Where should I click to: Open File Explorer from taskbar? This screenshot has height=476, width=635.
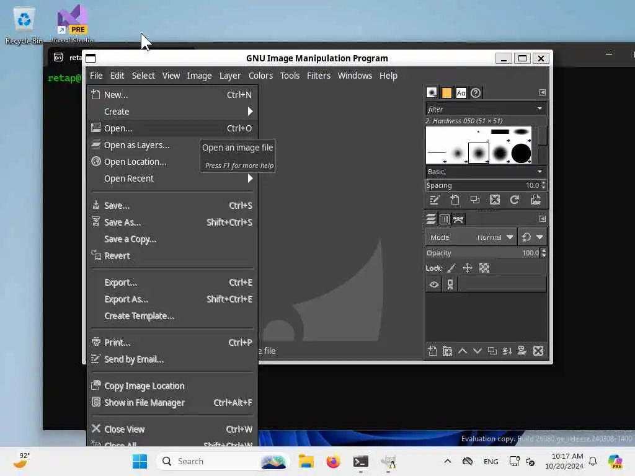(306, 461)
